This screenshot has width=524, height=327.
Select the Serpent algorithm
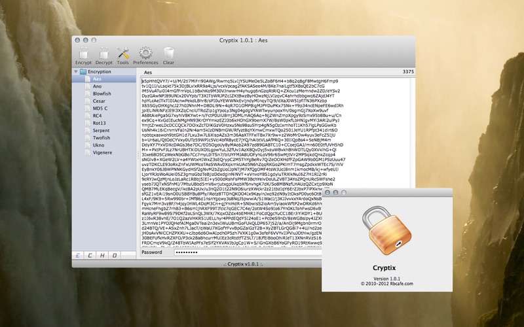click(104, 130)
